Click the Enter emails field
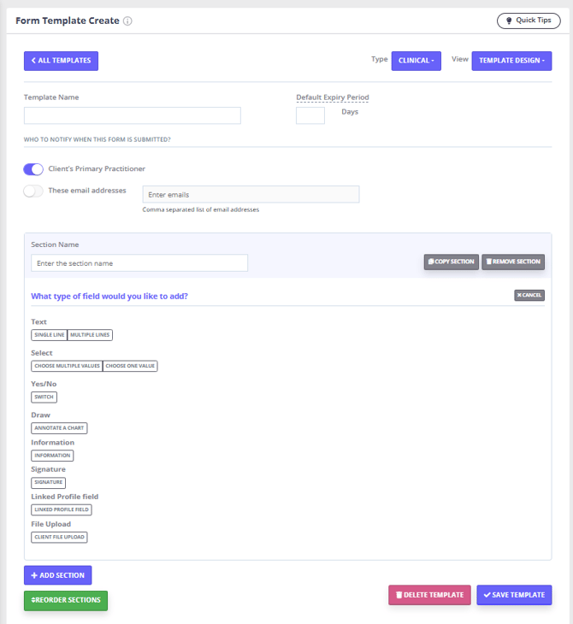Viewport: 573px width, 624px height. click(251, 195)
